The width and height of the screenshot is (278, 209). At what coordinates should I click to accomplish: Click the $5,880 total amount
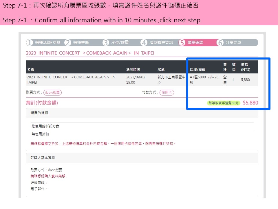coord(250,103)
